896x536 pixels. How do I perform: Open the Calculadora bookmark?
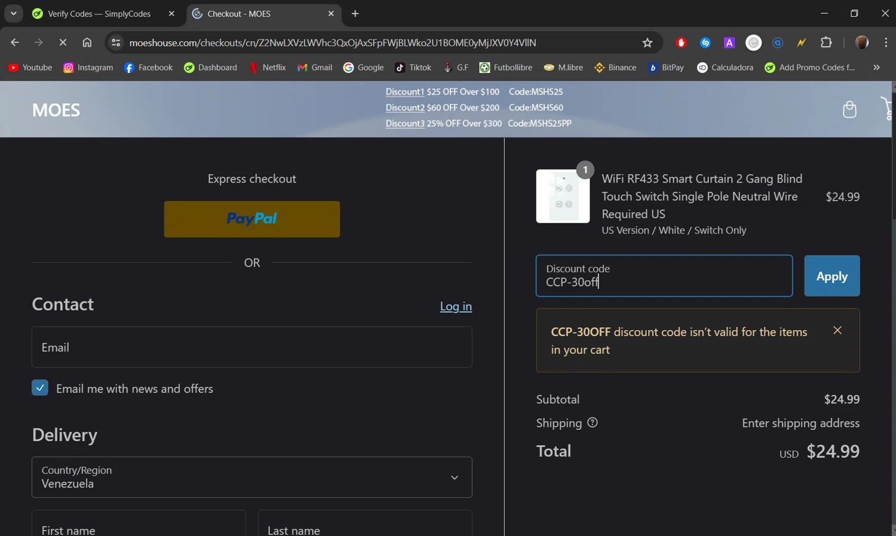pyautogui.click(x=725, y=67)
